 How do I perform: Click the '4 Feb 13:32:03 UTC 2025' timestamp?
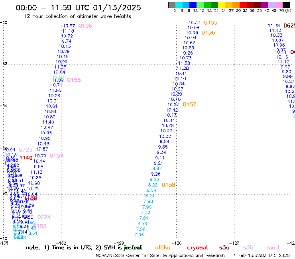coord(262,255)
